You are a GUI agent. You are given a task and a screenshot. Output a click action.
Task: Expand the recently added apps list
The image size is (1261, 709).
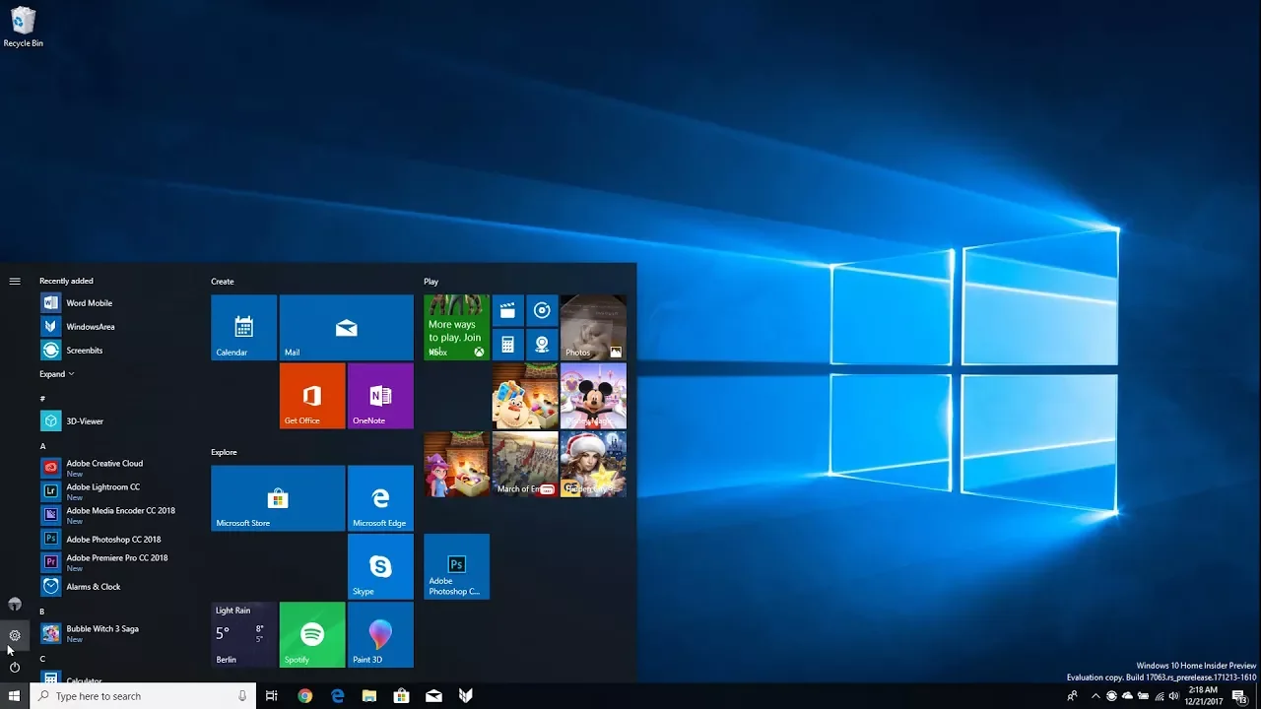[x=56, y=374]
